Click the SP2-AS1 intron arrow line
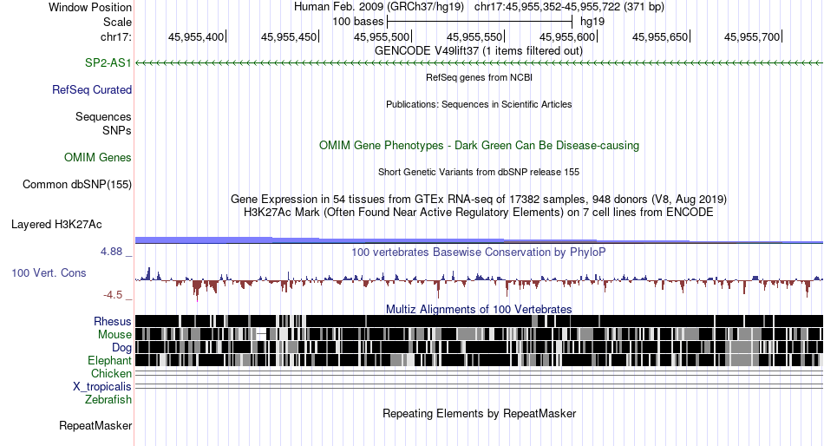The height and width of the screenshot is (446, 824). click(480, 63)
